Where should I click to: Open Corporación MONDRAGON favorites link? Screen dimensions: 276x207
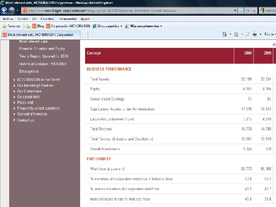68,26
